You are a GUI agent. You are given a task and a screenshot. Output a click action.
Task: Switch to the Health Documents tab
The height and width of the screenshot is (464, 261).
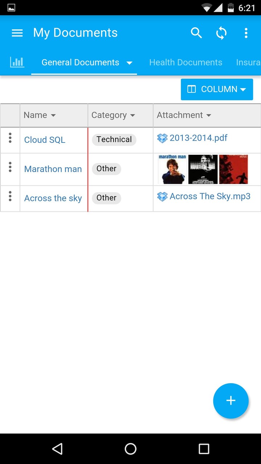186,62
